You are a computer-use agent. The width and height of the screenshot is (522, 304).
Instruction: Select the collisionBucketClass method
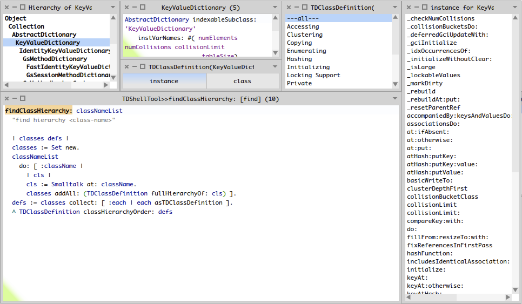pos(459,197)
